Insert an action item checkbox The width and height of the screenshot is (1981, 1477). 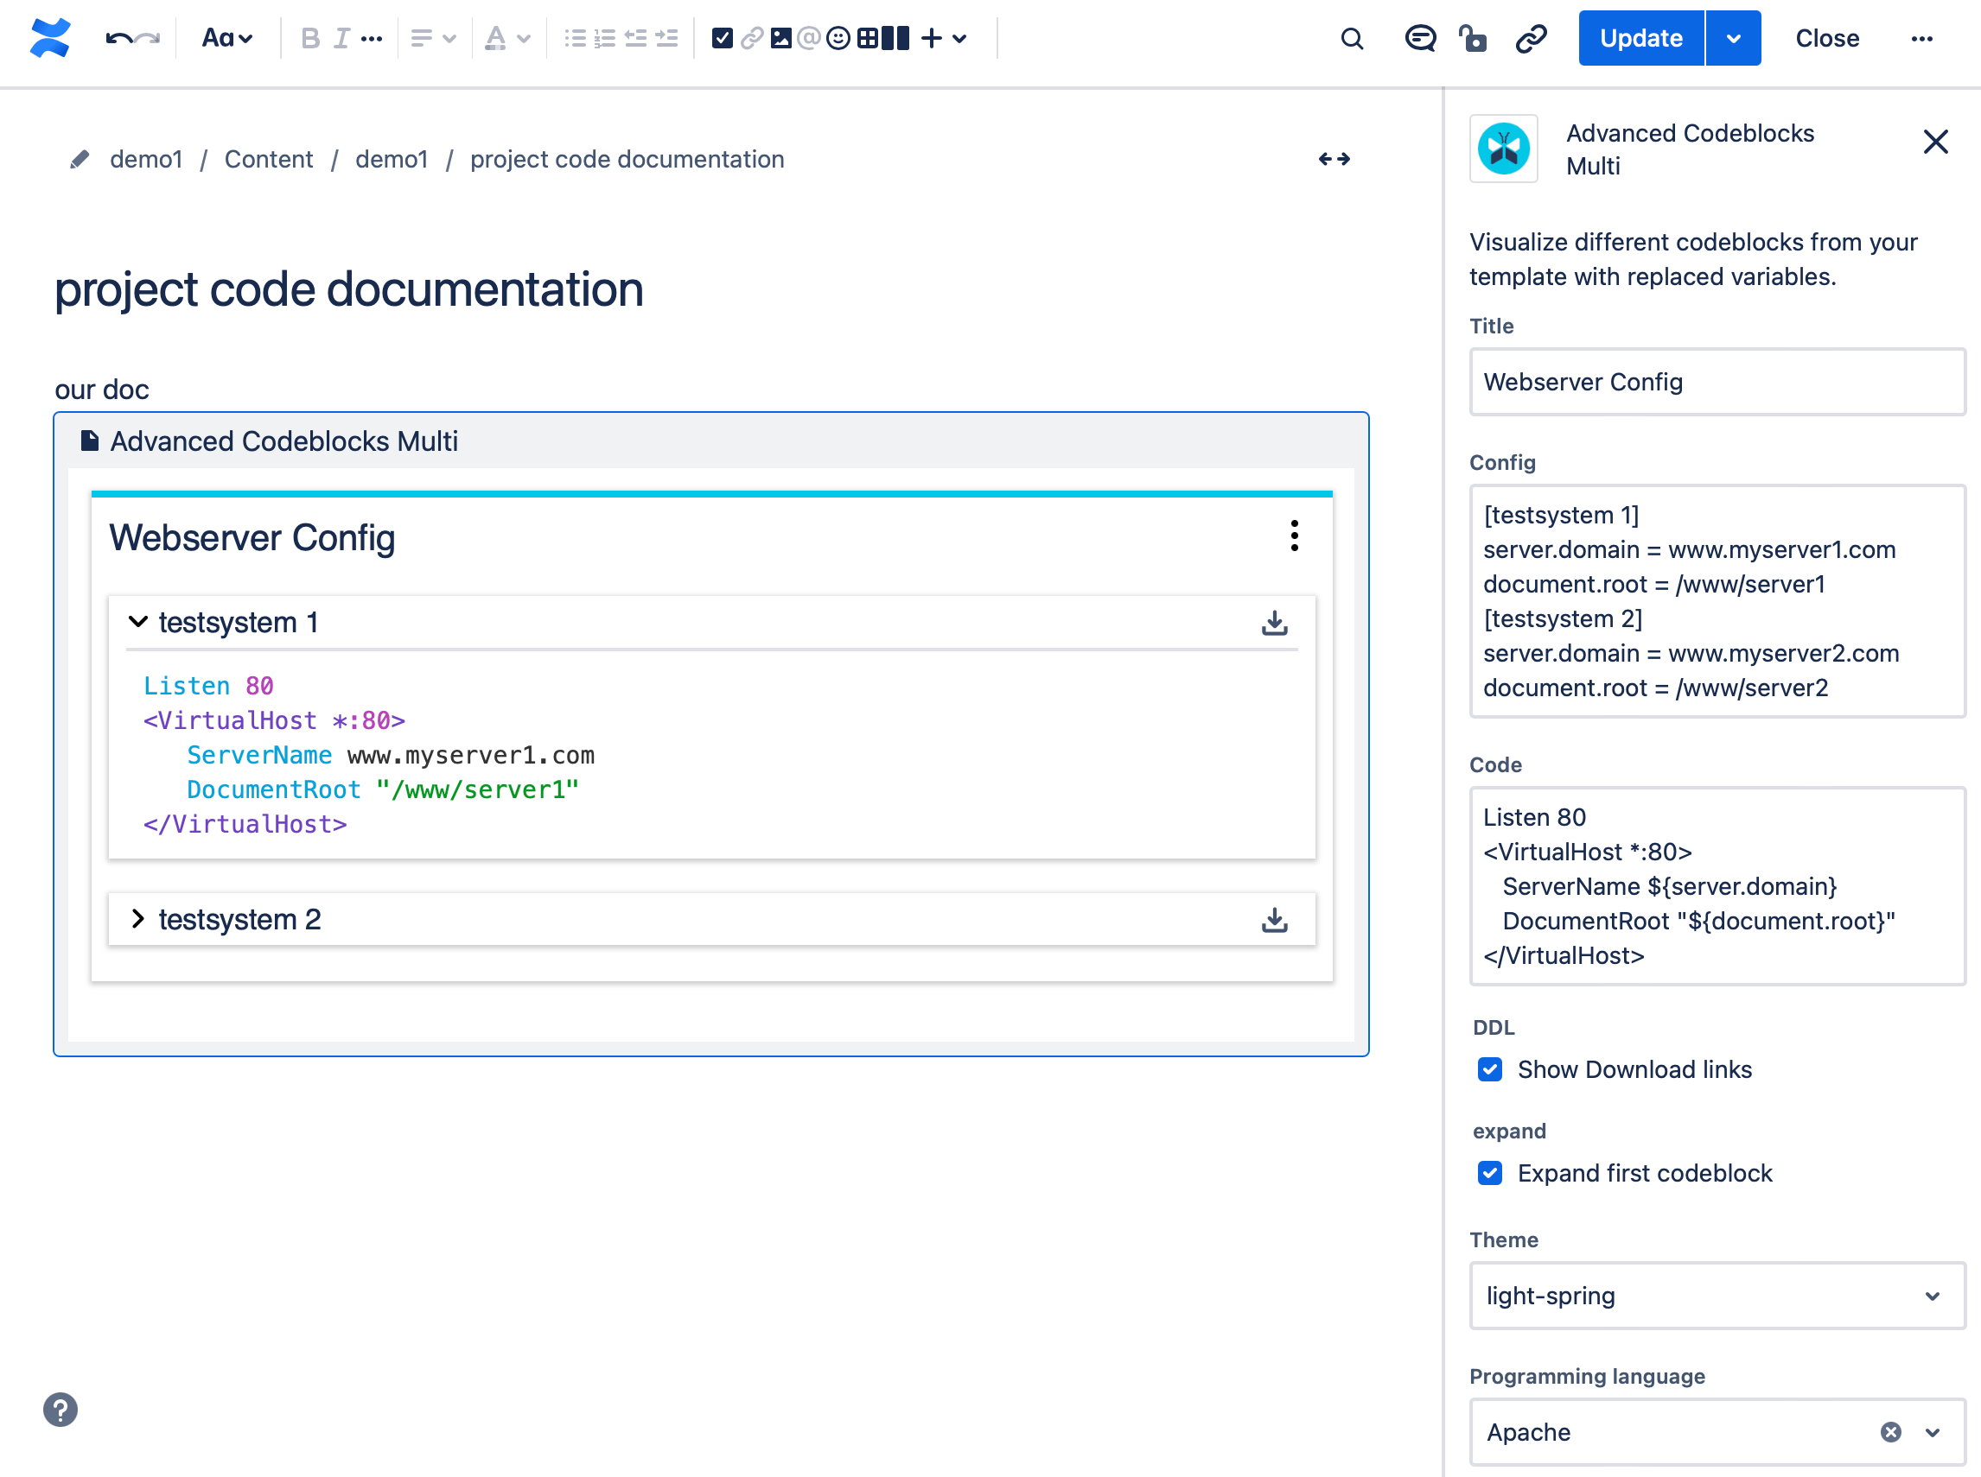tap(721, 37)
